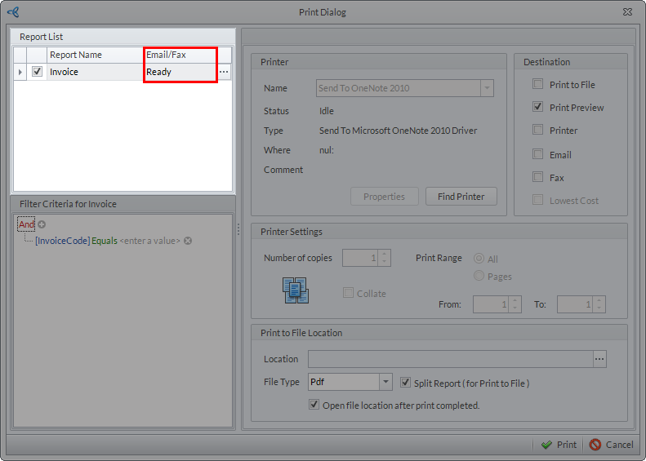Viewport: 646px width, 461px height.
Task: Click the row indicator arrow for Invoice
Action: coord(20,72)
